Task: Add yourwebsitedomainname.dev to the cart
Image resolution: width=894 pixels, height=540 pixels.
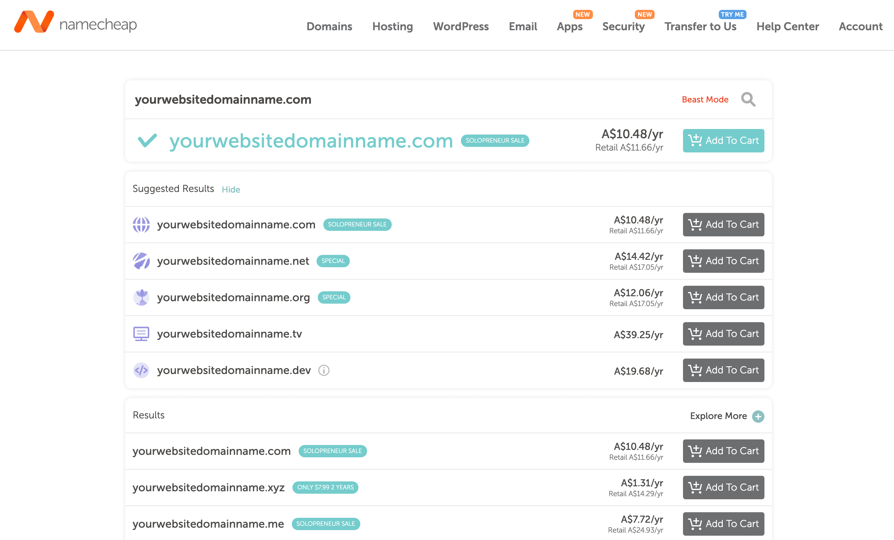Action: click(x=723, y=370)
